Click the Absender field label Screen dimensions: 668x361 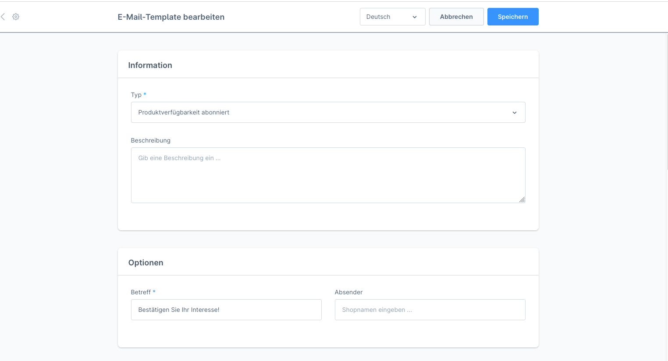click(x=348, y=292)
